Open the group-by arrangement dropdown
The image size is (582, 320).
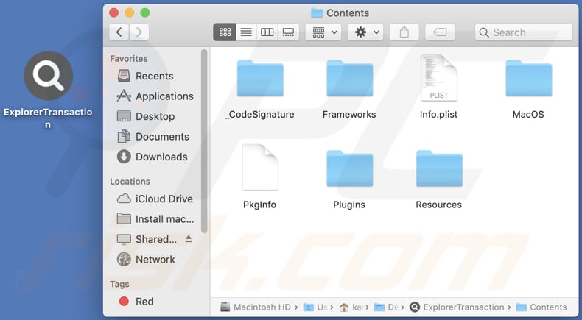tap(323, 32)
